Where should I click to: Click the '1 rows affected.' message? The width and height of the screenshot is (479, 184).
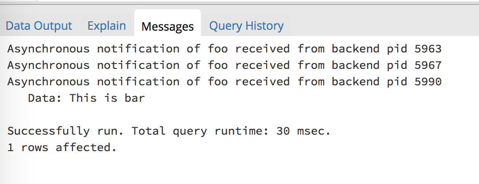pos(62,147)
